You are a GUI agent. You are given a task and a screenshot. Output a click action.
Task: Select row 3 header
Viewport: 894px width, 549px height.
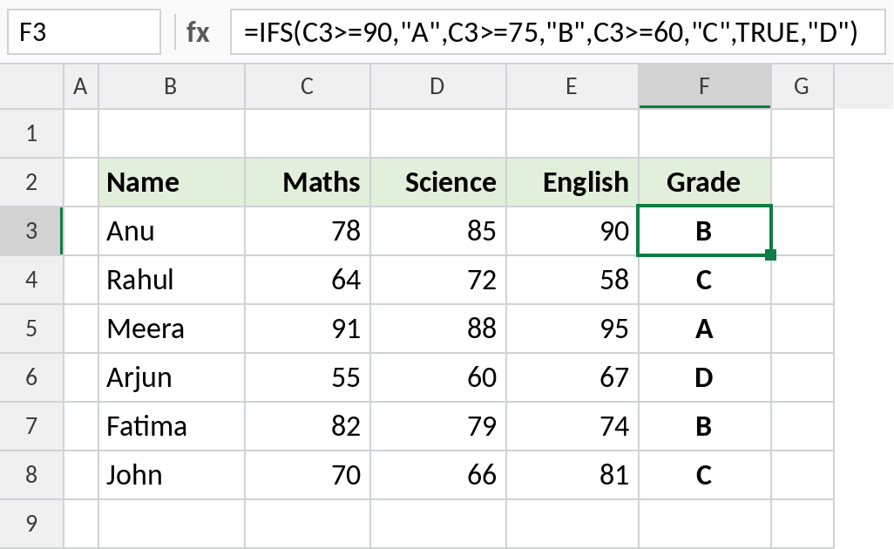[x=31, y=231]
